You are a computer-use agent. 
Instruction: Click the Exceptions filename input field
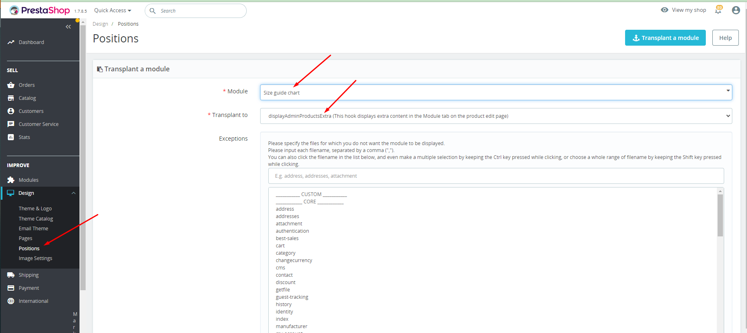click(496, 176)
